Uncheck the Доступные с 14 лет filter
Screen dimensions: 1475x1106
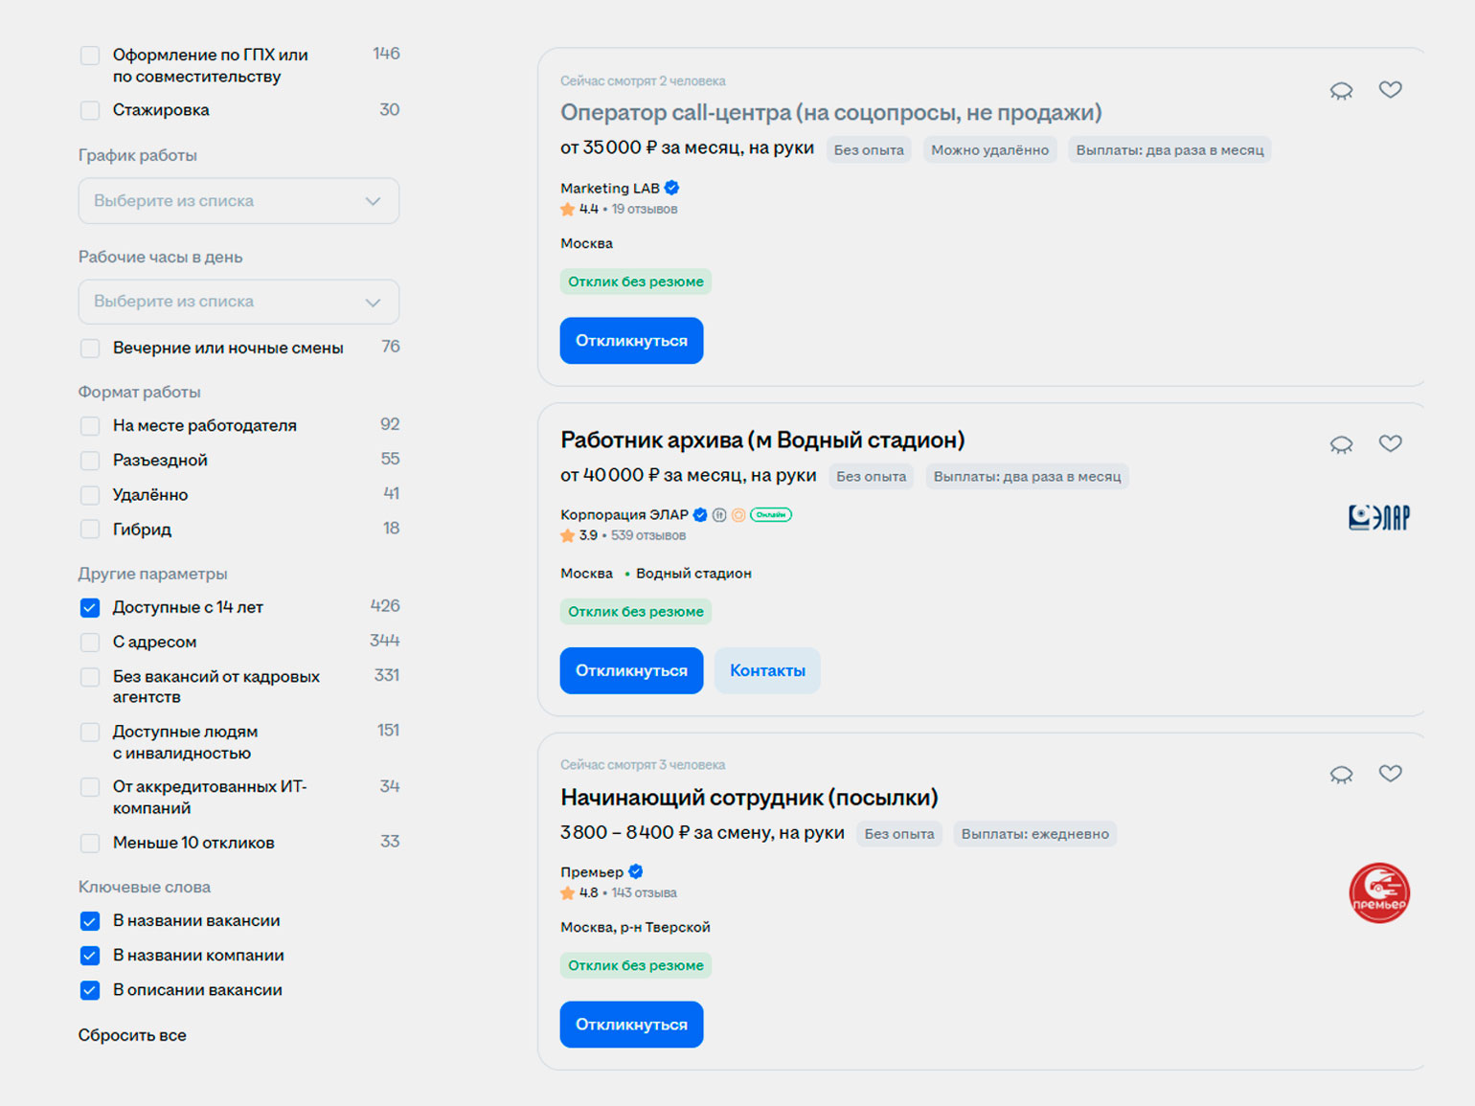click(90, 607)
